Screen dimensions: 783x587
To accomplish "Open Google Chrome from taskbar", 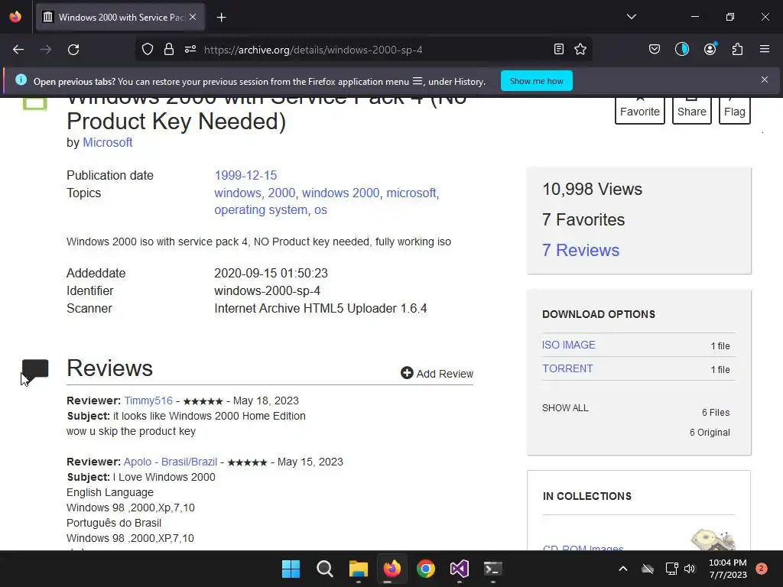I will coord(425,569).
